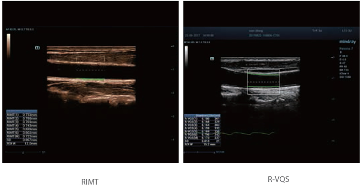The image size is (362, 186).
Task: Click the probe orientation marker on R-VQS image
Action: point(212,59)
